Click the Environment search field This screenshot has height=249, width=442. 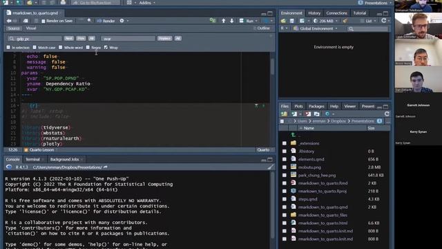point(367,28)
